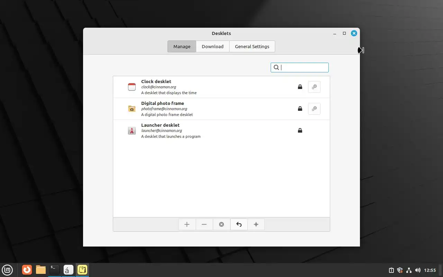Open the clipboard-style tray icon
The width and height of the screenshot is (443, 277).
(391, 270)
